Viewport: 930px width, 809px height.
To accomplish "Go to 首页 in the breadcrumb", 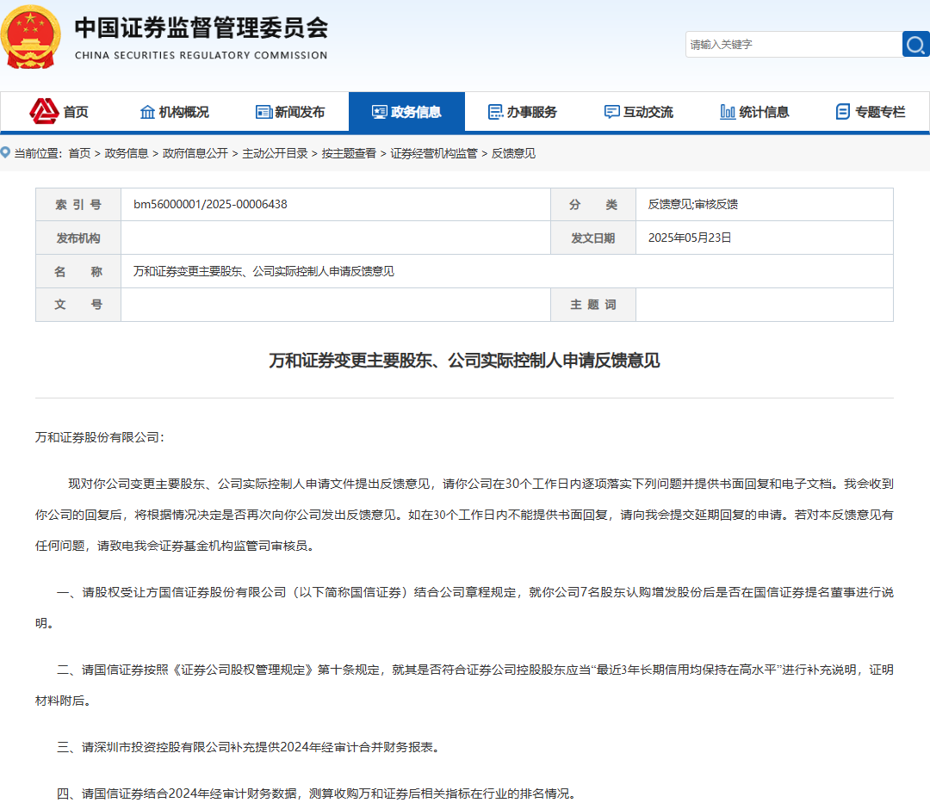I will [x=79, y=153].
